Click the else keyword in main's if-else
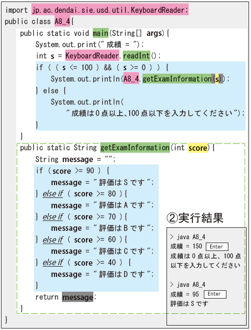Image resolution: width=251 pixels, height=330 pixels. (51, 91)
